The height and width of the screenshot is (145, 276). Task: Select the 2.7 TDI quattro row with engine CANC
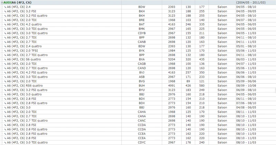138,121
